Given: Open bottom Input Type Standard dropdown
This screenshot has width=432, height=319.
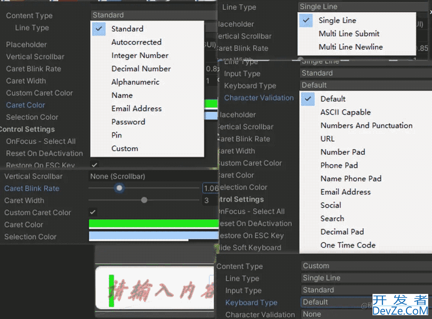Looking at the screenshot, I should pyautogui.click(x=366, y=290).
